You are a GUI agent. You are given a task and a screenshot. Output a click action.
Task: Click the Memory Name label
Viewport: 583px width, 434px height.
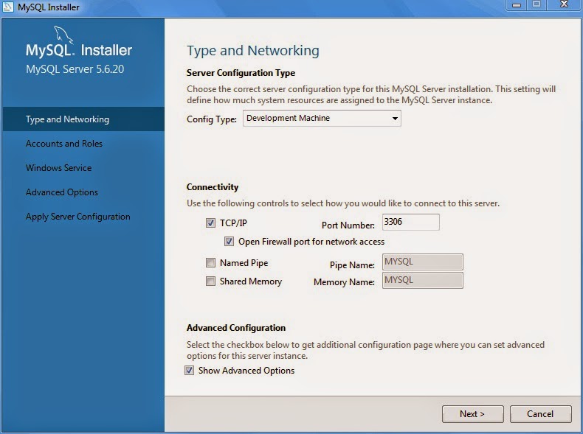[x=344, y=282]
